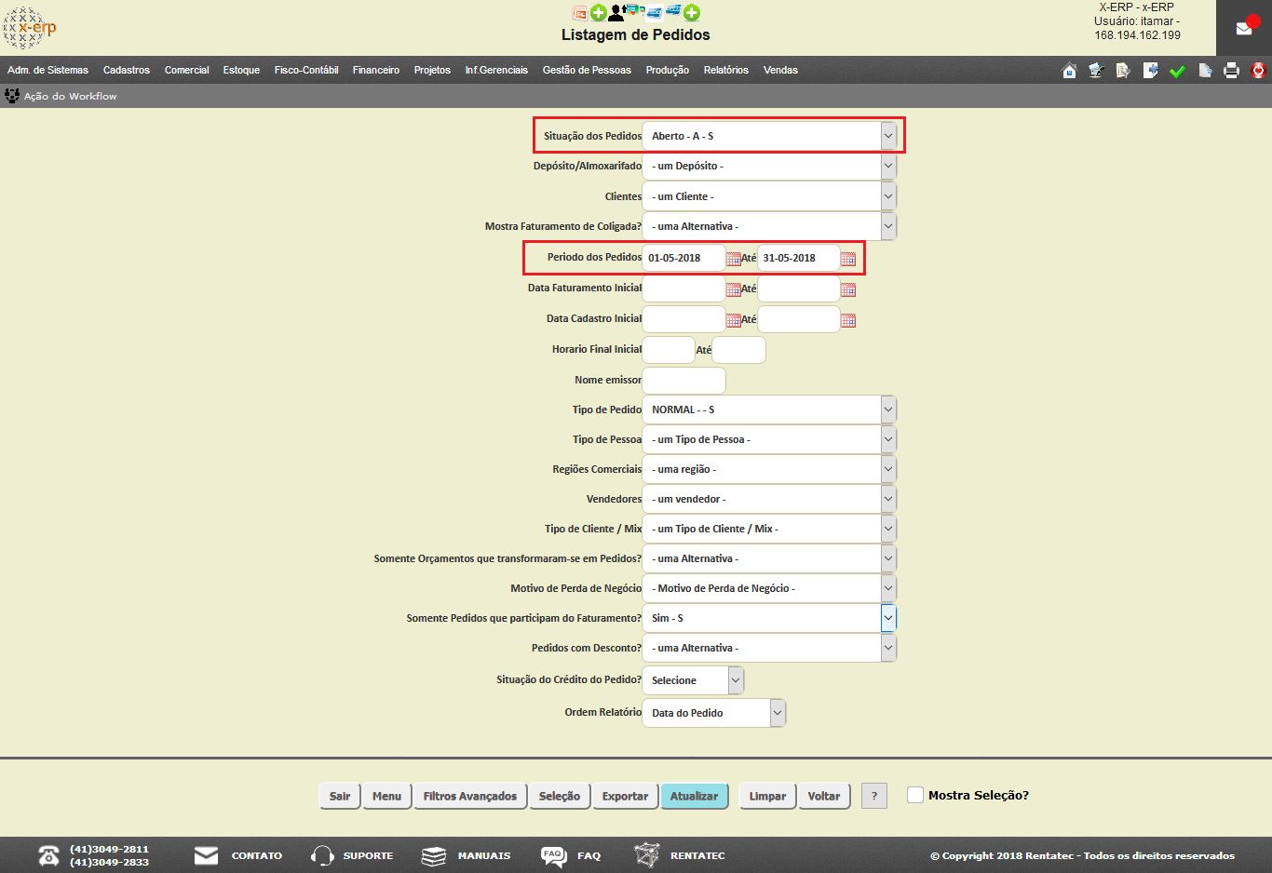Click the Exportar button
Image resolution: width=1272 pixels, height=873 pixels.
point(625,796)
